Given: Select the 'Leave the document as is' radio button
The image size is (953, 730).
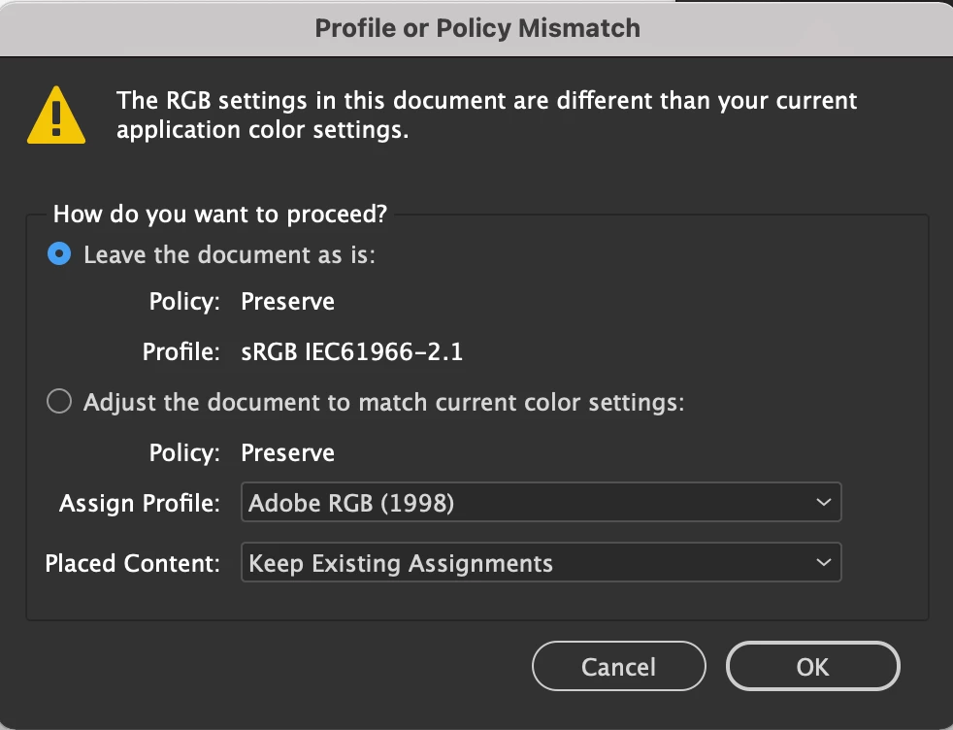Looking at the screenshot, I should click(59, 255).
